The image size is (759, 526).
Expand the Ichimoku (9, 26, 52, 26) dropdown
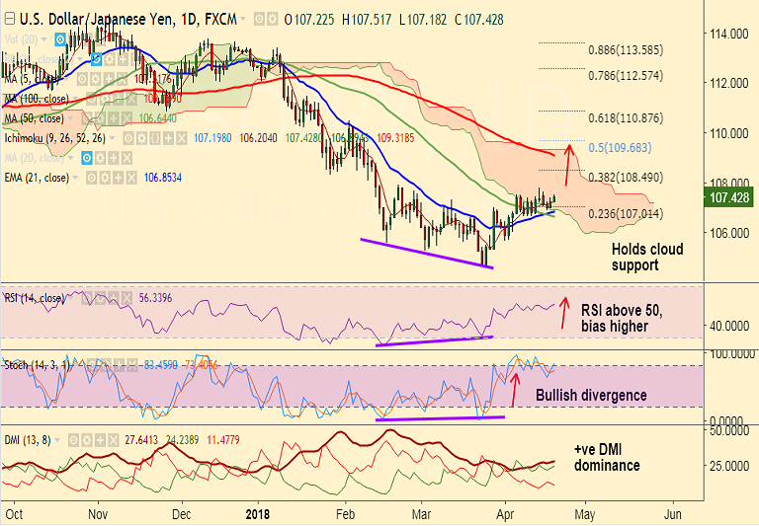pyautogui.click(x=113, y=138)
